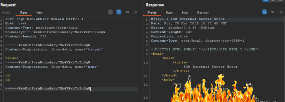This screenshot has width=285, height=102.
Task: Click the closing </head> tag in Response
Action: pos(169,76)
